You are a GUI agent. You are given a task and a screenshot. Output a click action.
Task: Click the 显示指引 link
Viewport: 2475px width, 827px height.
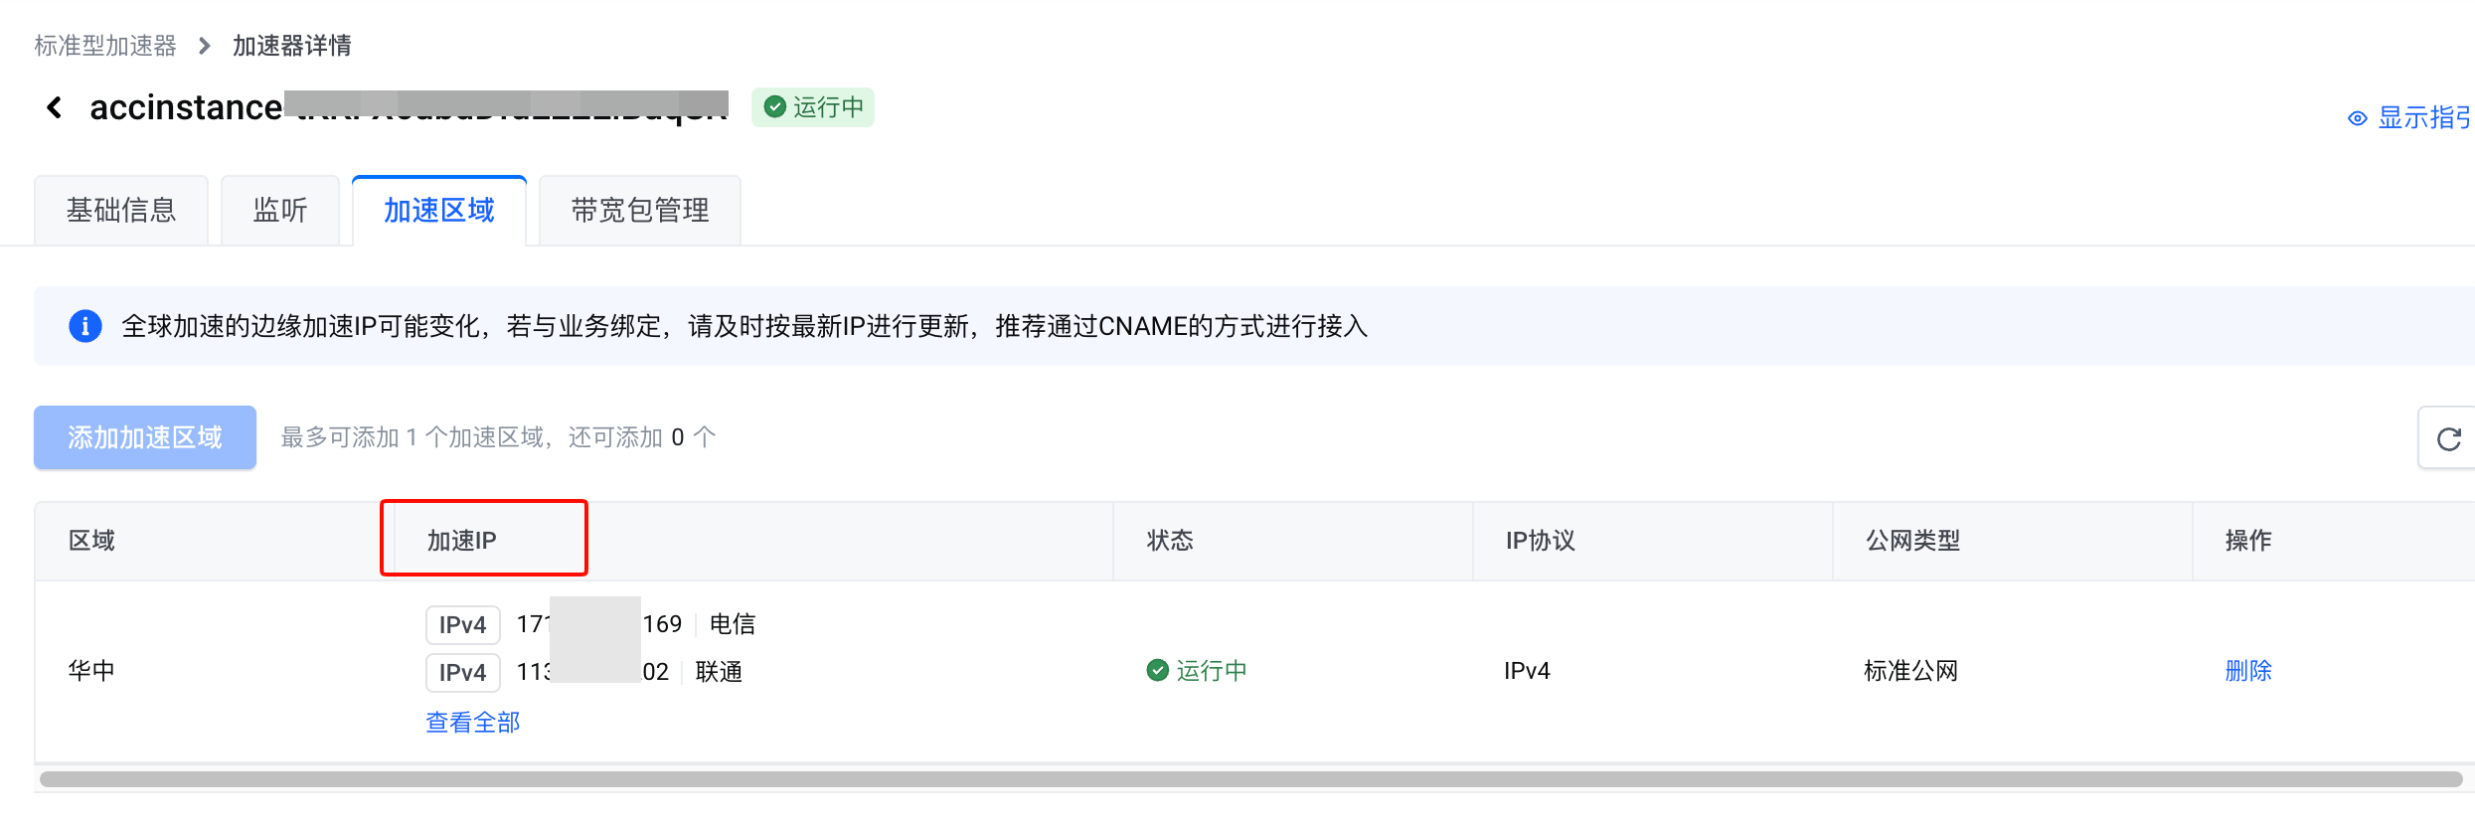point(2423,118)
